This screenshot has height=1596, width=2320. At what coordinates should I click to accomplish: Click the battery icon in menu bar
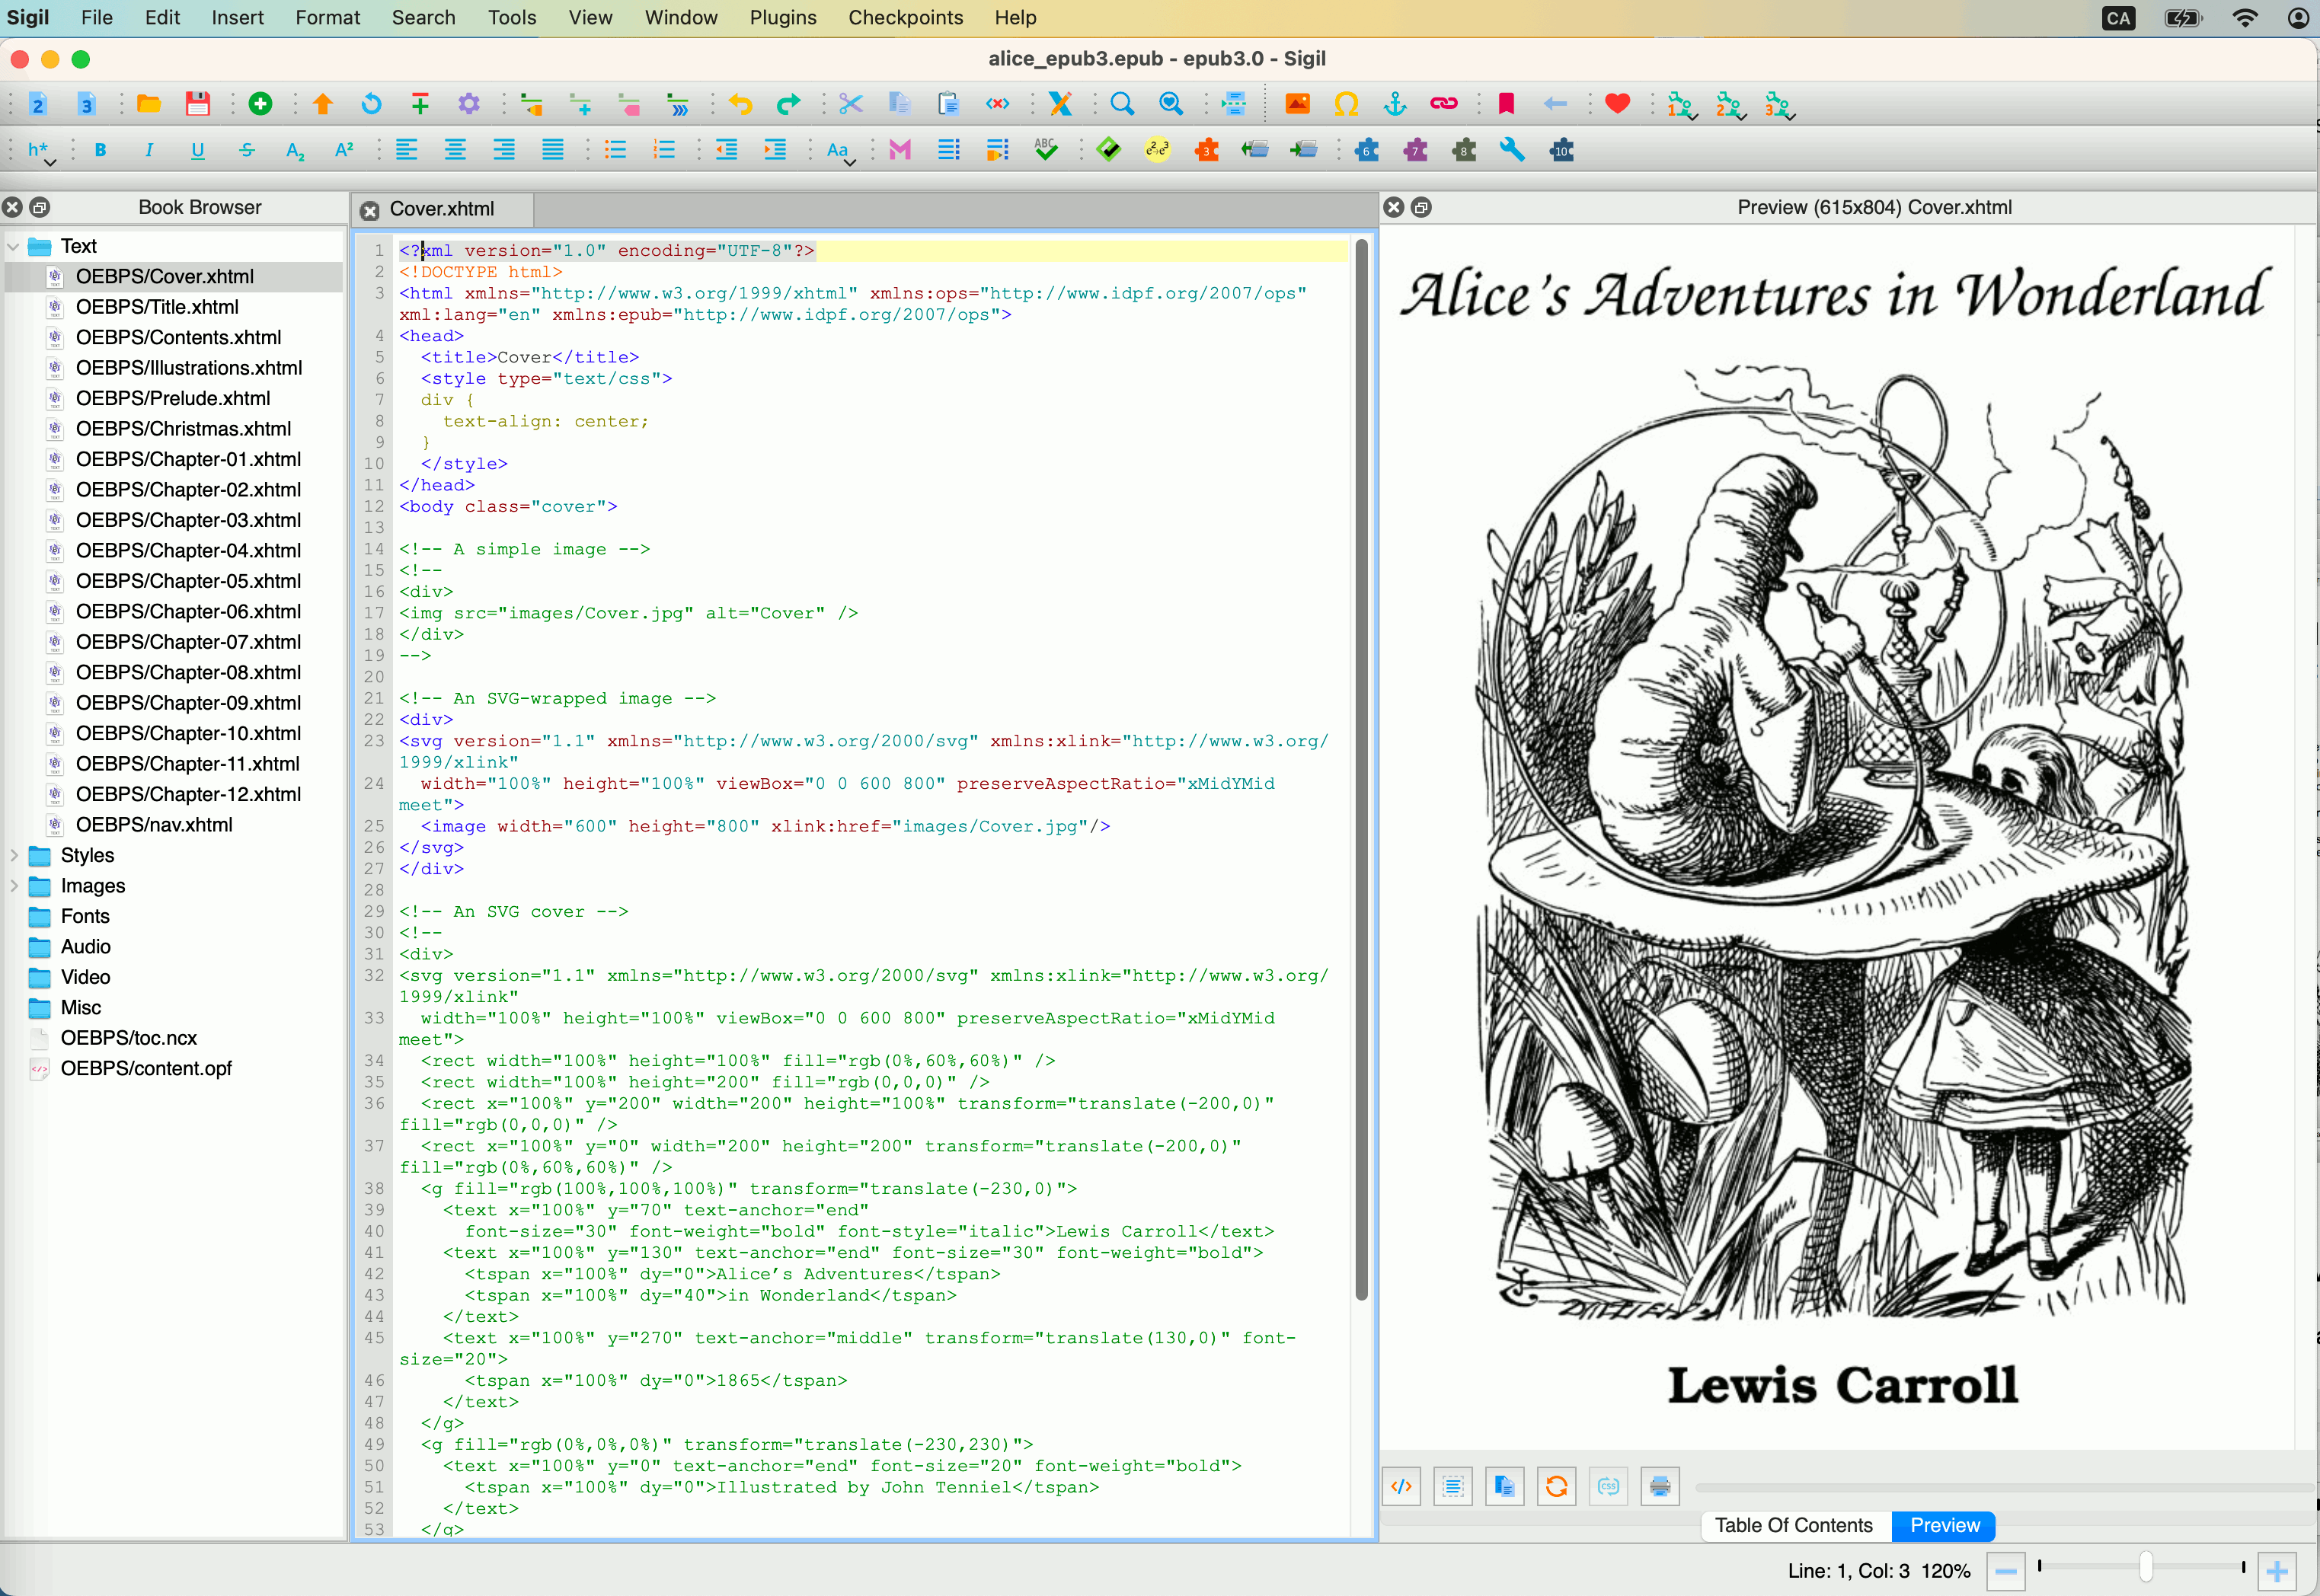(x=2182, y=18)
